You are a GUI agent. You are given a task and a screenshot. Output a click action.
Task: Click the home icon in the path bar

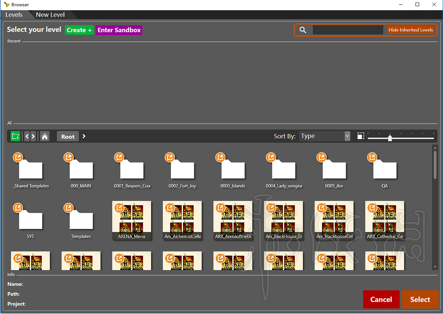(45, 137)
